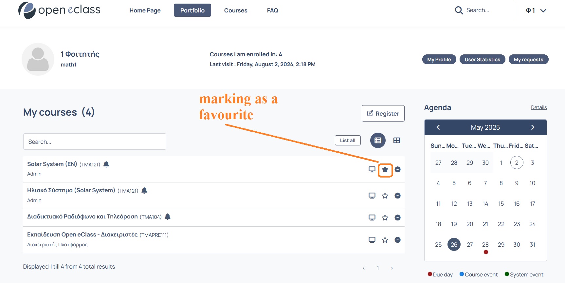Open Solar System (EN) course link
The image size is (565, 283).
[52, 164]
